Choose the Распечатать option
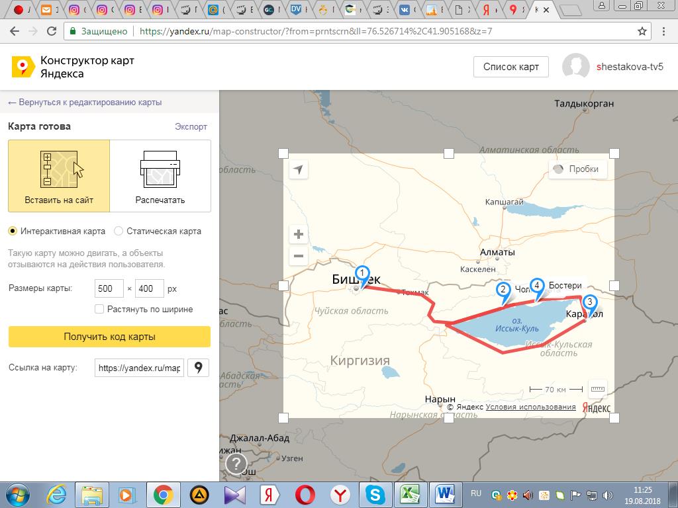 tap(160, 176)
